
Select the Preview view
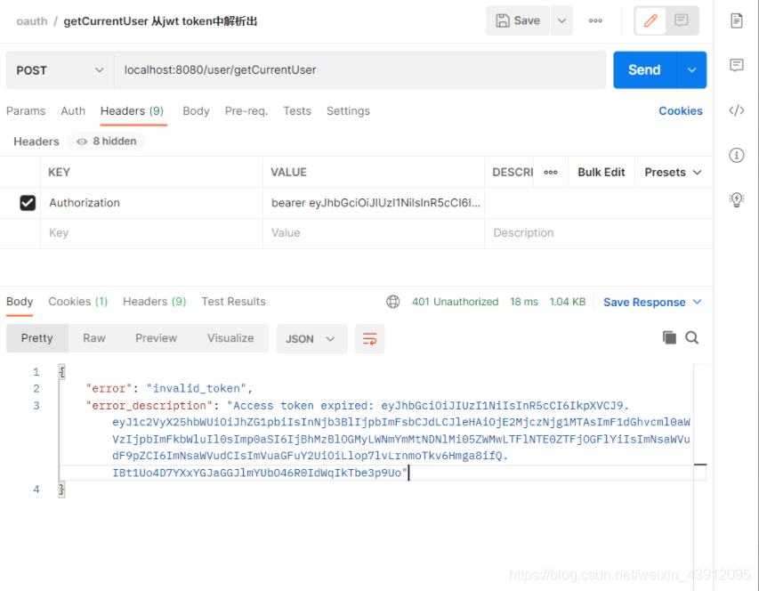(x=156, y=338)
